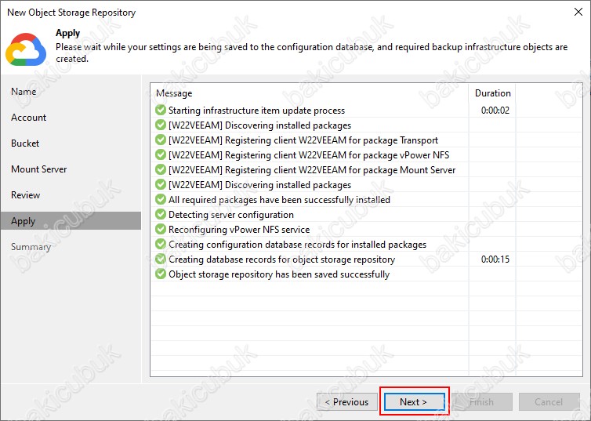Click the Duration column header
Viewport: 591px width, 421px height.
pyautogui.click(x=492, y=93)
